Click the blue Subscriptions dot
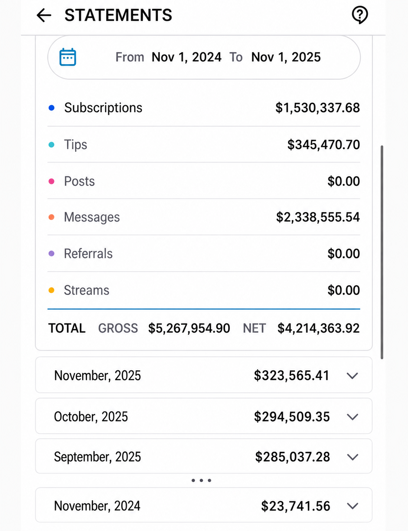This screenshot has height=531, width=408. (x=52, y=108)
